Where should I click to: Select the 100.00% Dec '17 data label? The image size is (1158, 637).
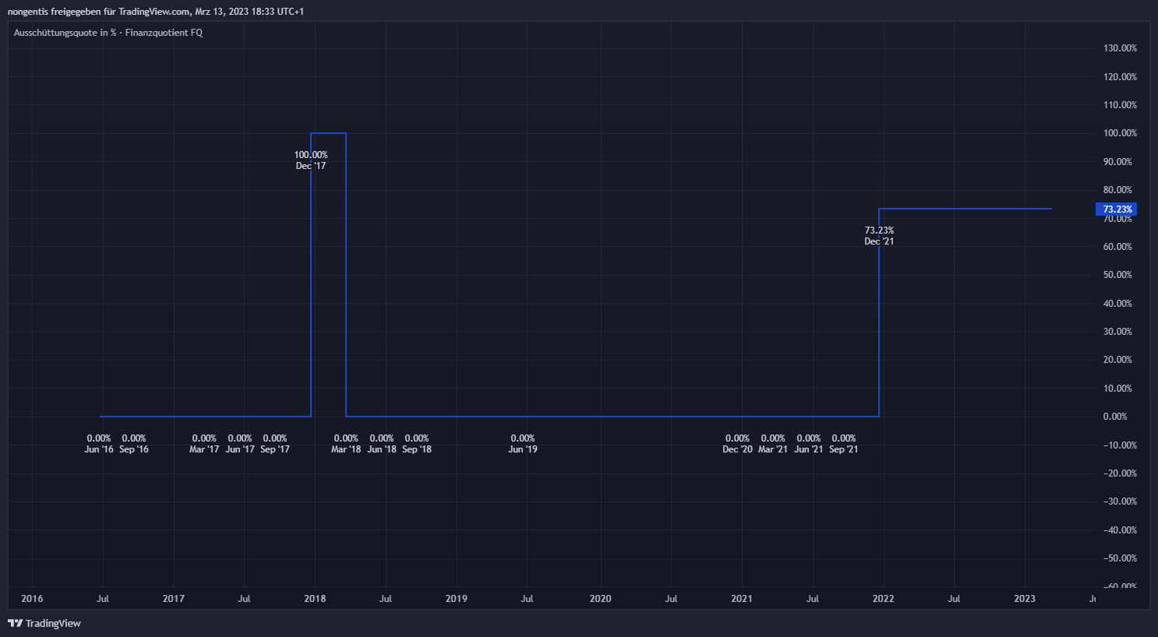[311, 160]
